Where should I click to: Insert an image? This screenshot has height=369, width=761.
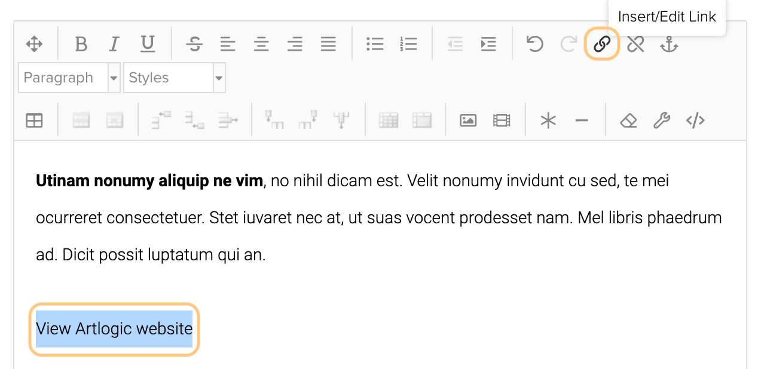(468, 121)
